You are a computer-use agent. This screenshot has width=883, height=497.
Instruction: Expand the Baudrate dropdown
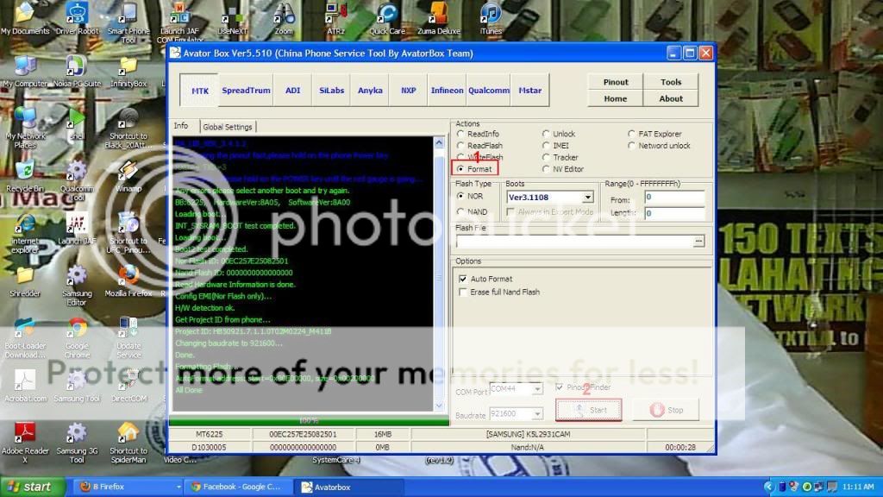pyautogui.click(x=537, y=415)
